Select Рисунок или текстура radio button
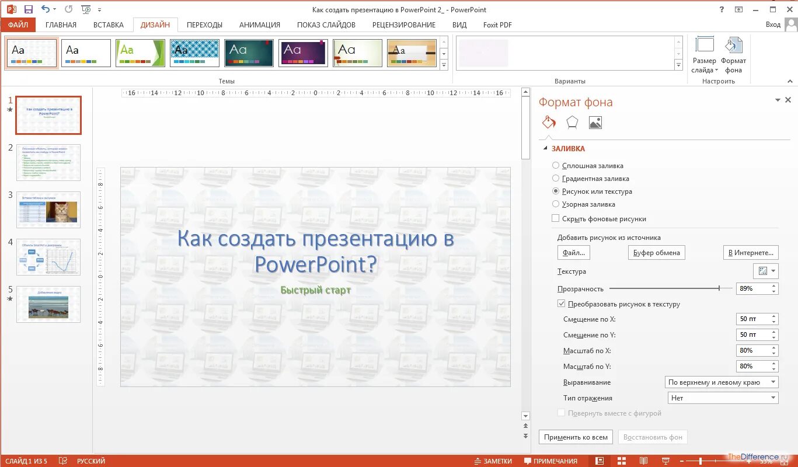This screenshot has height=467, width=798. pyautogui.click(x=556, y=191)
